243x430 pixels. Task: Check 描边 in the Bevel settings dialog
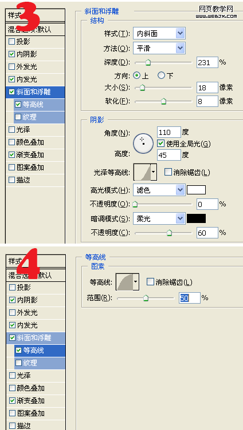(x=11, y=180)
